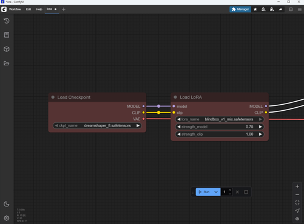The image size is (304, 224).
Task: Toggle link visibility eye icon
Action: pos(297,219)
